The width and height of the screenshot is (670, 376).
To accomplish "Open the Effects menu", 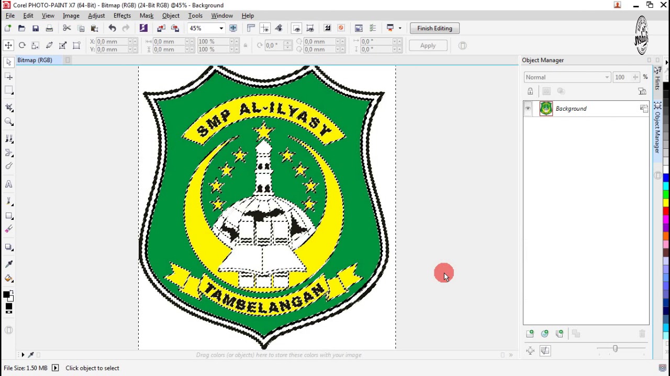I will (122, 16).
